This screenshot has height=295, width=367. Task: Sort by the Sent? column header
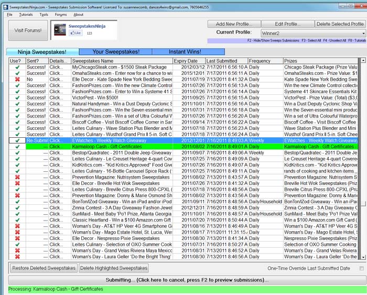[x=37, y=61]
